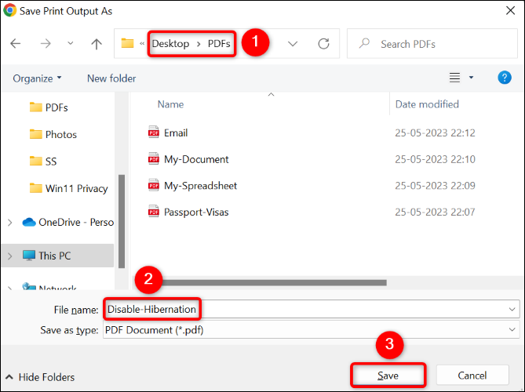Click the file list horizontal scrollbar
525x392 pixels.
click(274, 283)
